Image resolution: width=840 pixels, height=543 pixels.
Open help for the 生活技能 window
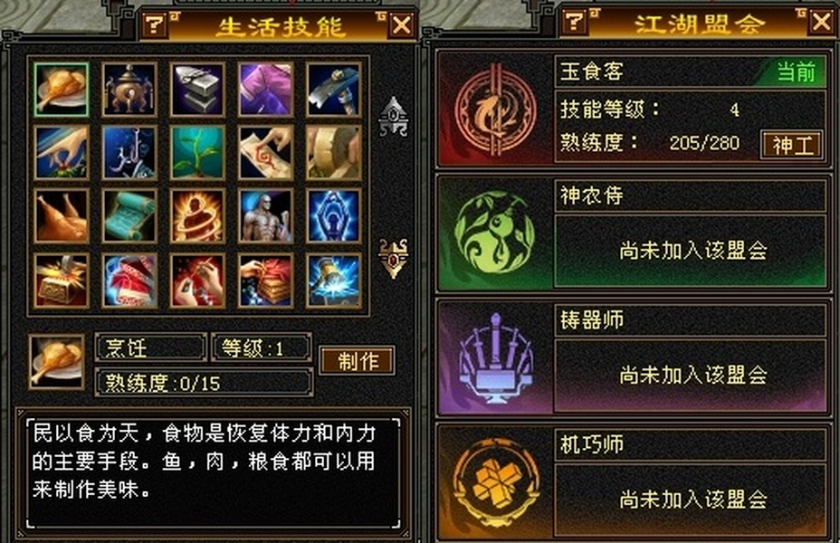[155, 24]
